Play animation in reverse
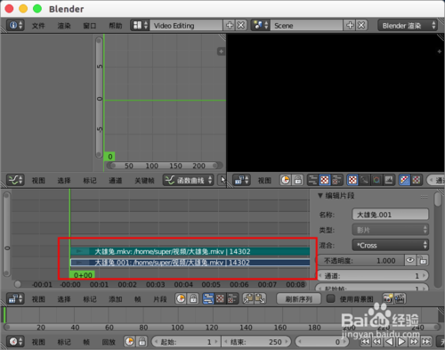 pos(389,342)
